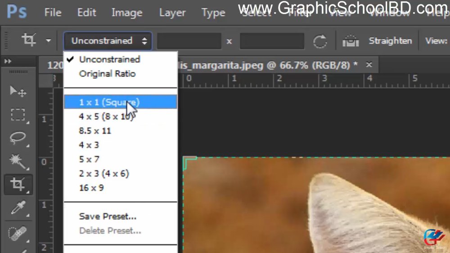Click the crop width input field
The height and width of the screenshot is (253, 450).
click(189, 41)
